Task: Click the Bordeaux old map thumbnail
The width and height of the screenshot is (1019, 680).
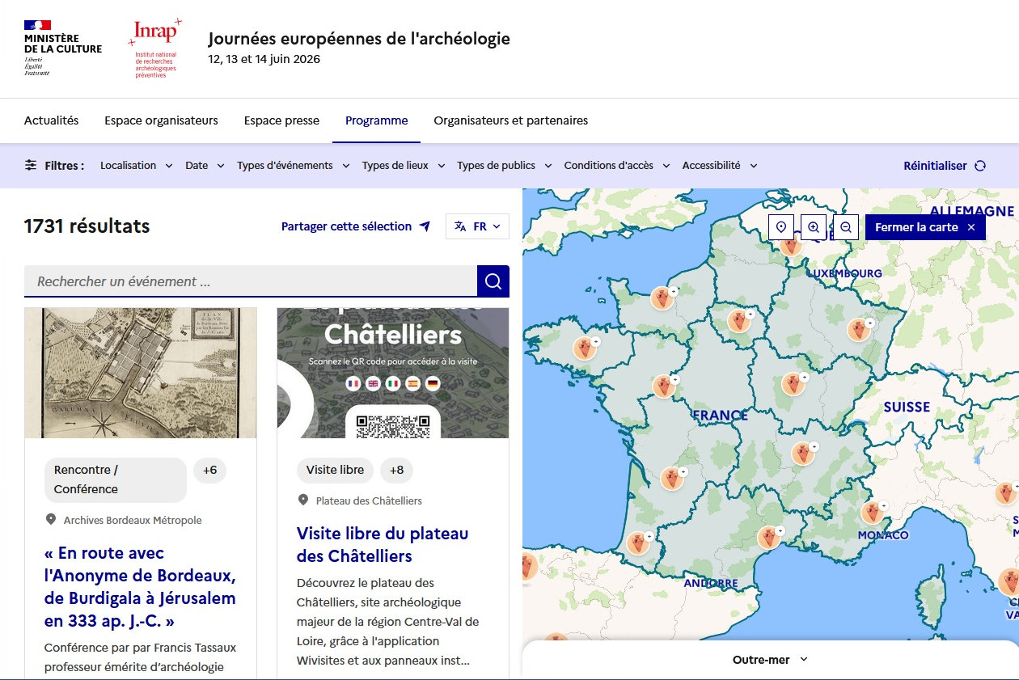Action: pyautogui.click(x=141, y=373)
